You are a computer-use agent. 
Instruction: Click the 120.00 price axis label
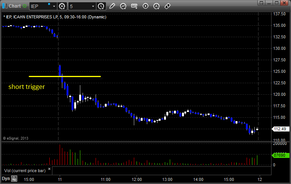pos(279,95)
